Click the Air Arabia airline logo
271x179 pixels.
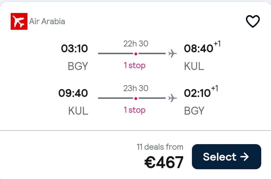click(19, 21)
